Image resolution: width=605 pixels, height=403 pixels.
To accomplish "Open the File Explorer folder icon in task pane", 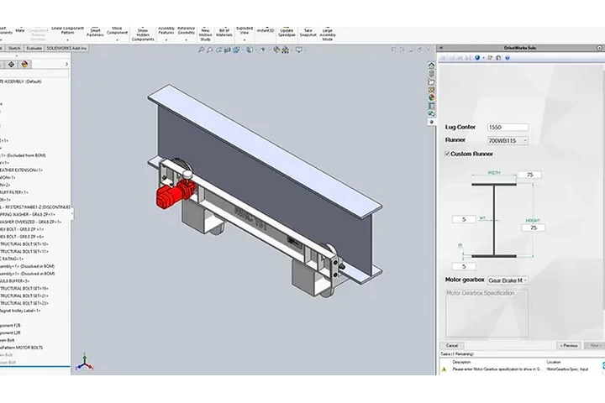I will (431, 82).
